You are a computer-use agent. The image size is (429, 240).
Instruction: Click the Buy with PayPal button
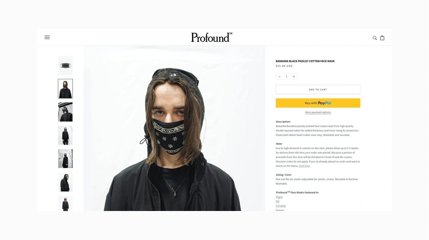[x=318, y=103]
